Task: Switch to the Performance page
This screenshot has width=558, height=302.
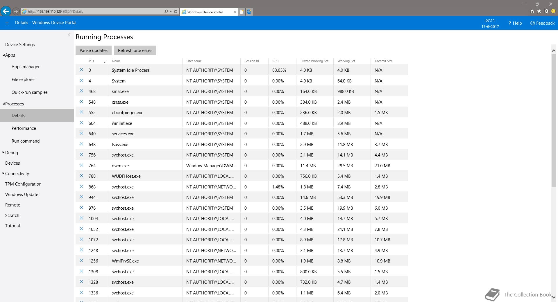Action: coord(24,128)
